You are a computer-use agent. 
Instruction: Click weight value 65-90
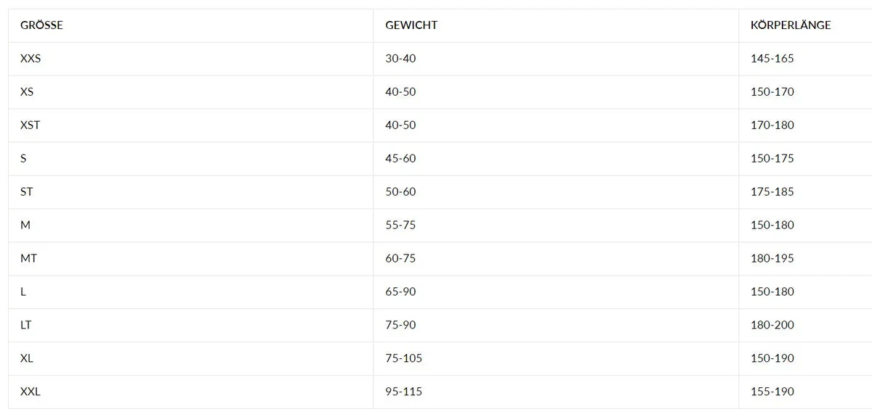click(x=400, y=292)
